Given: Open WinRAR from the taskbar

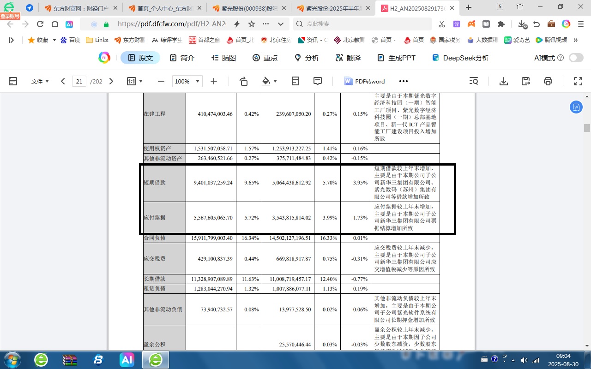Looking at the screenshot, I should click(x=70, y=360).
